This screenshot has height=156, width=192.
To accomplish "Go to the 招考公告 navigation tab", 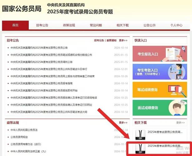I will [42, 25].
